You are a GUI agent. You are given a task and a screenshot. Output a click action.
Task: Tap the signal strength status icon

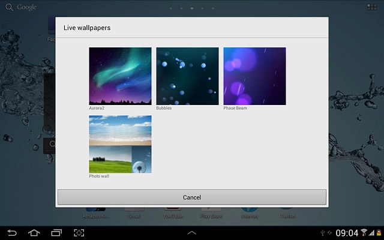tap(371, 233)
